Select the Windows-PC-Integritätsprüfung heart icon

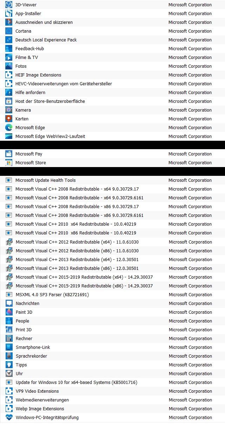9,417
